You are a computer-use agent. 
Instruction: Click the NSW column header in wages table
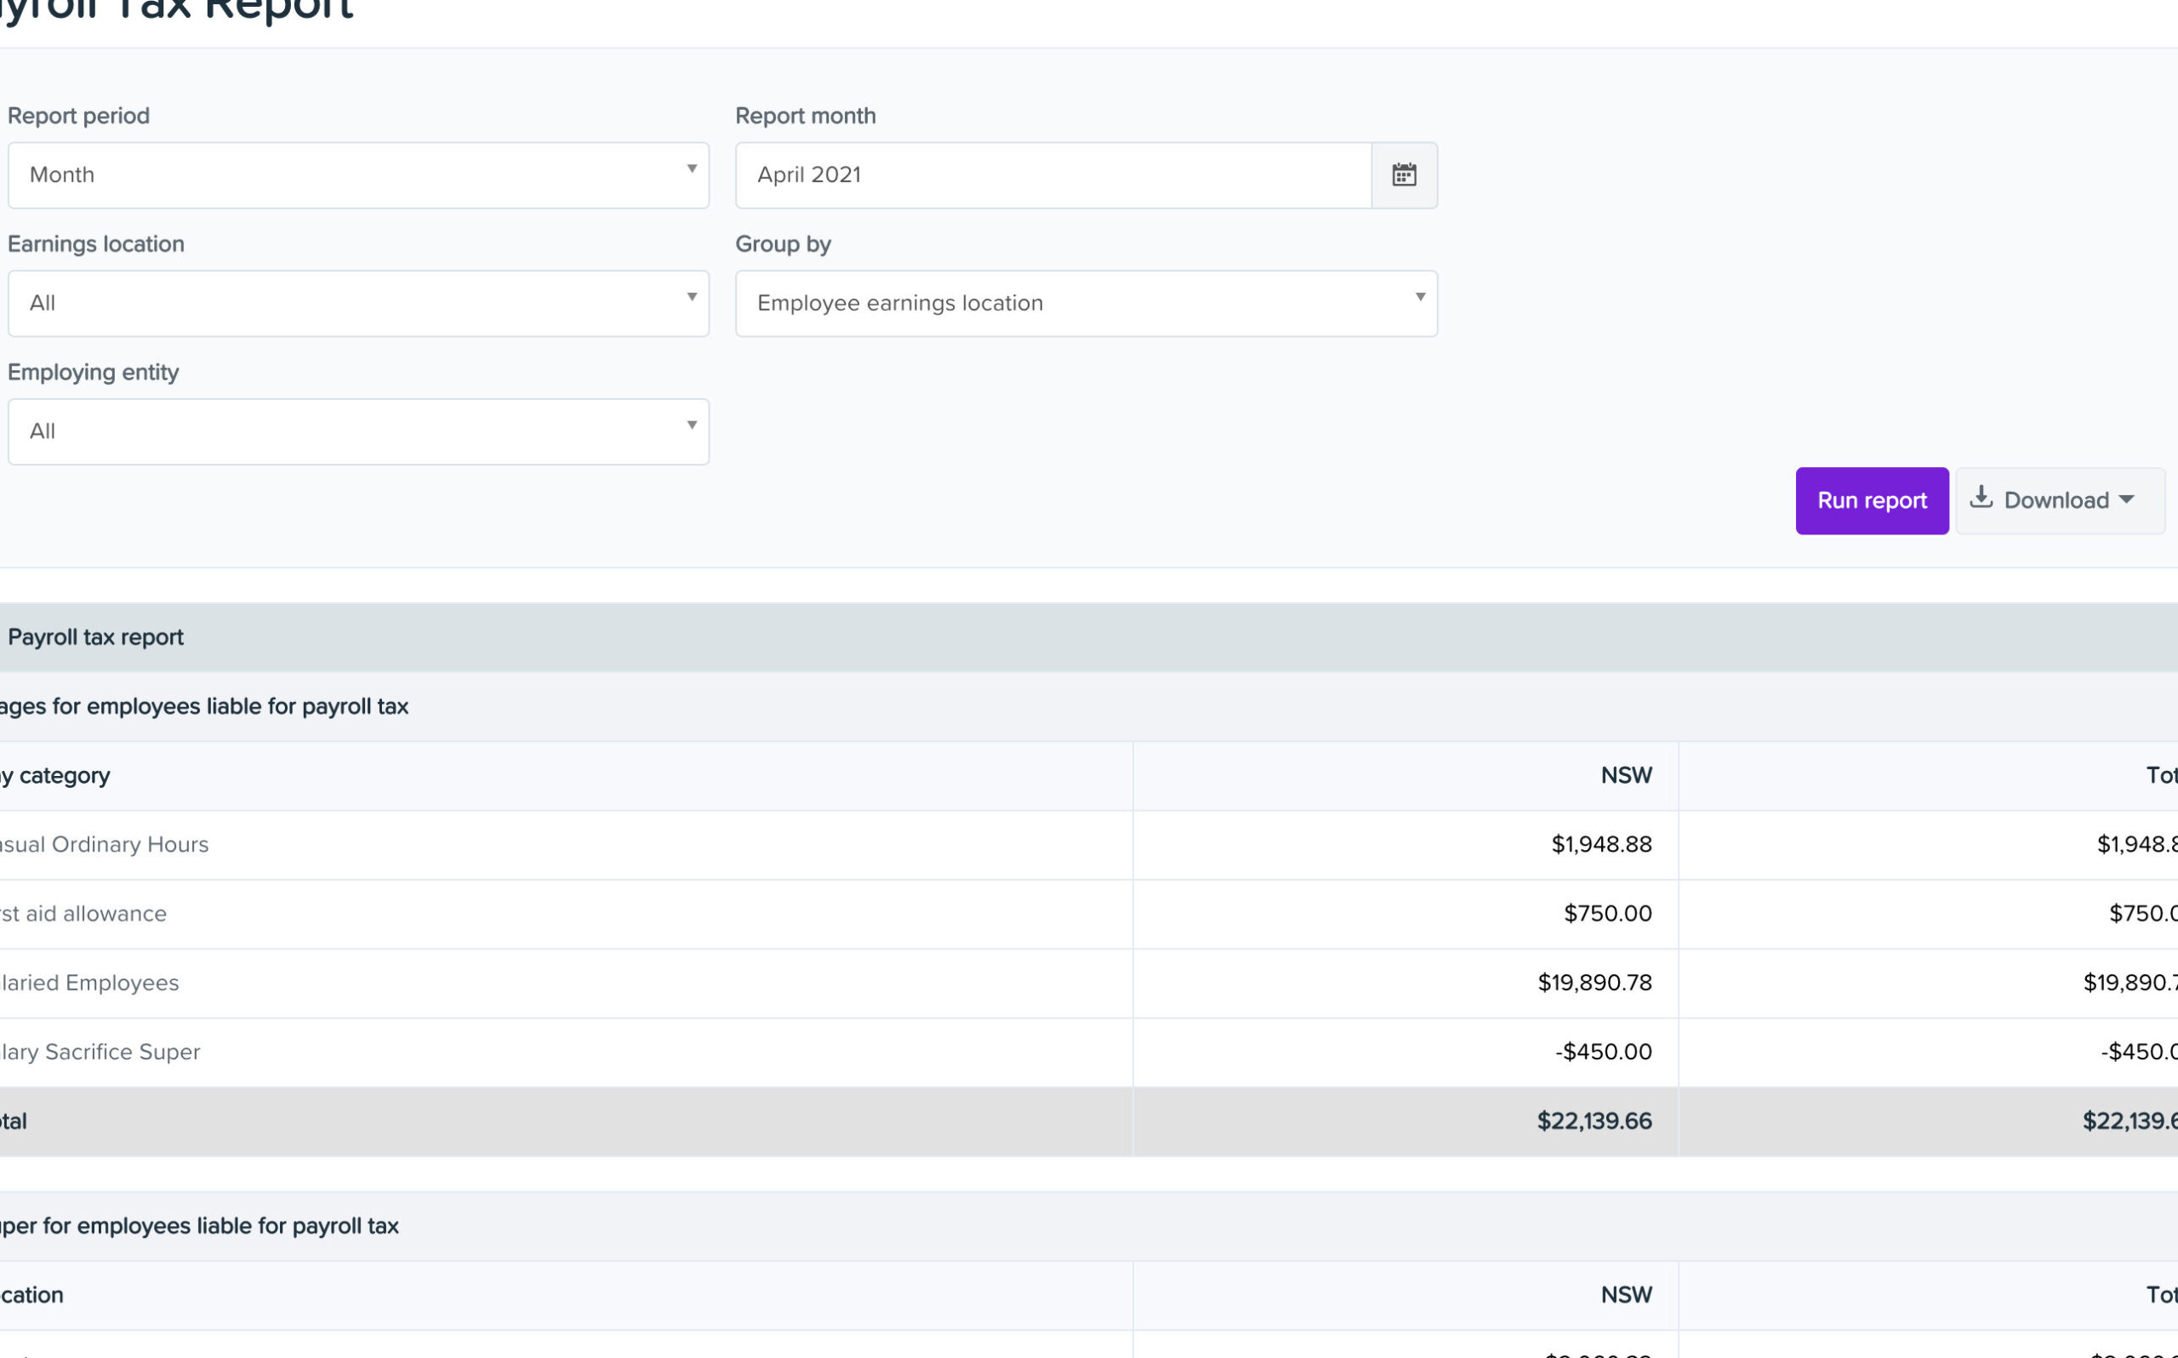click(1626, 775)
